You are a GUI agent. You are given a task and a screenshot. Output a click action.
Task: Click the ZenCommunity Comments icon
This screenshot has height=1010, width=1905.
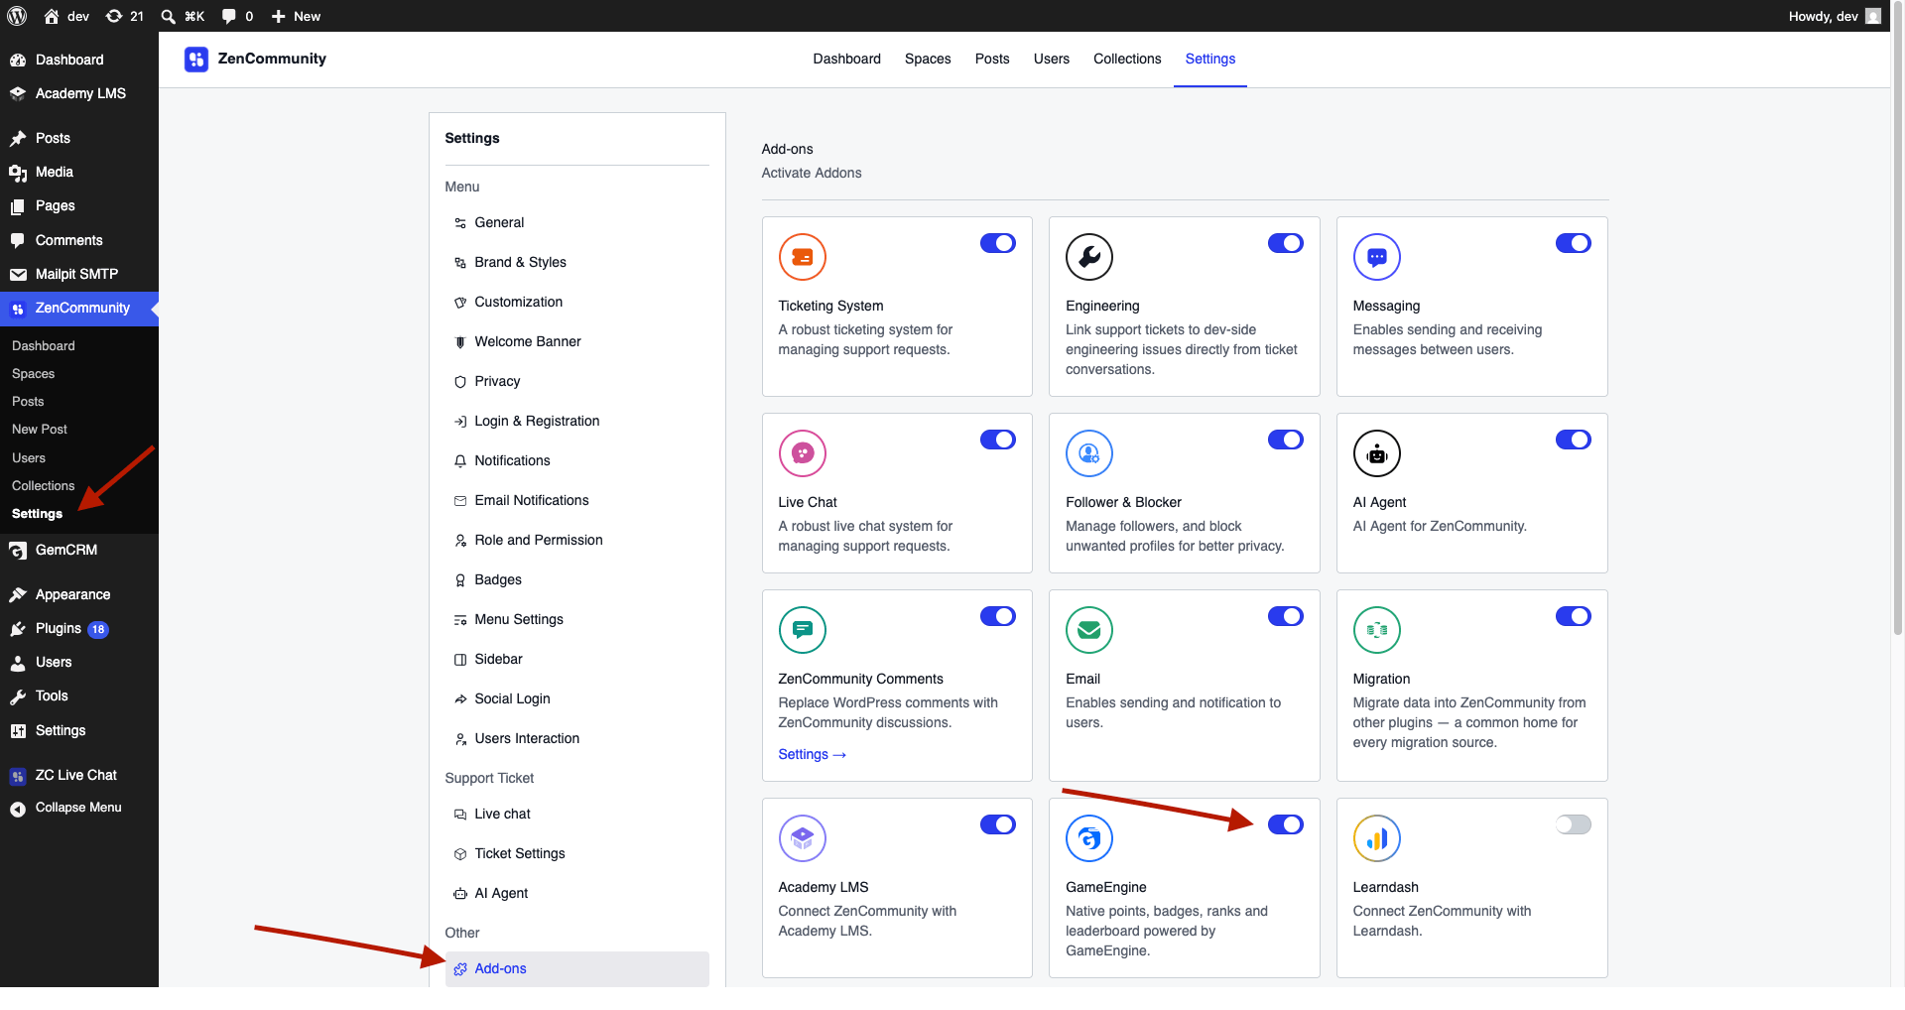point(803,630)
